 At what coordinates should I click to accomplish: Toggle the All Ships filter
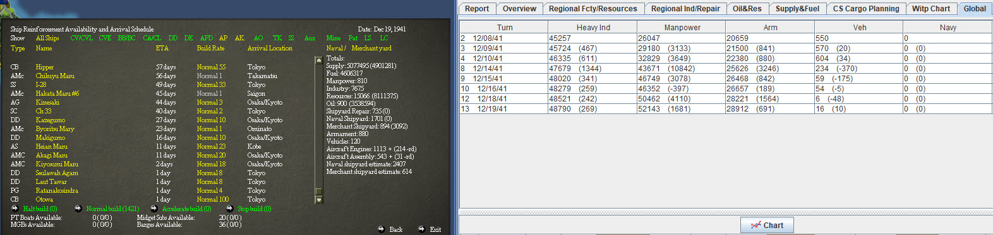(47, 38)
